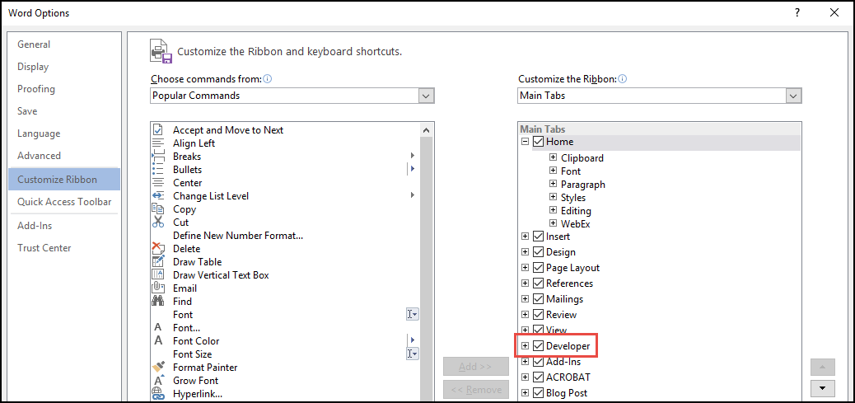Expand the Clipboard group under Home
The width and height of the screenshot is (855, 403).
click(x=554, y=158)
